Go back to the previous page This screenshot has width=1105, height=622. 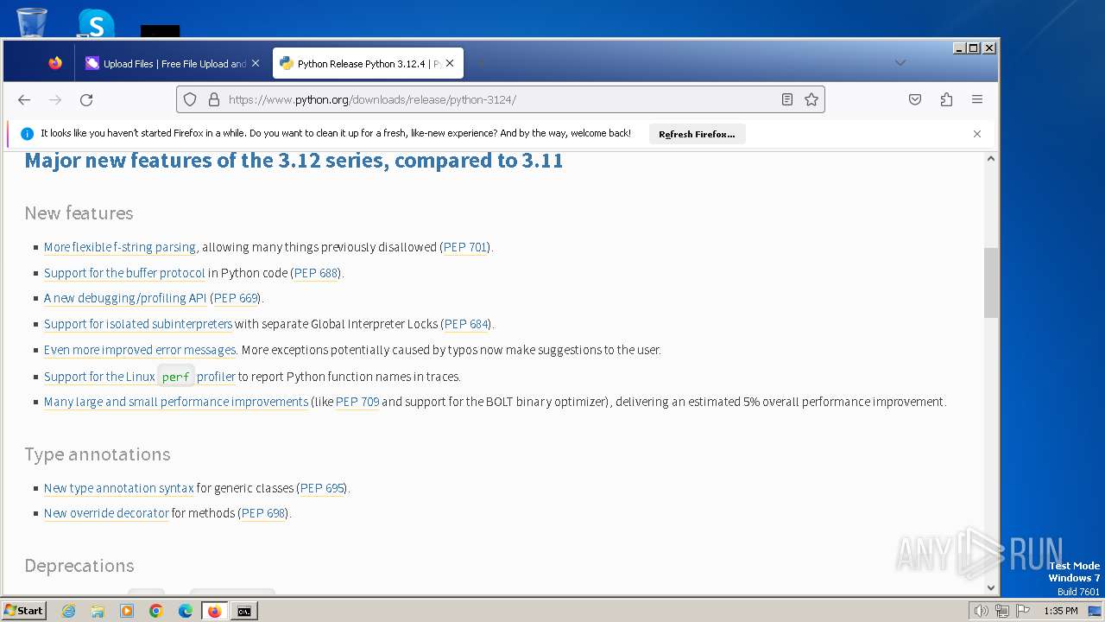[x=24, y=99]
